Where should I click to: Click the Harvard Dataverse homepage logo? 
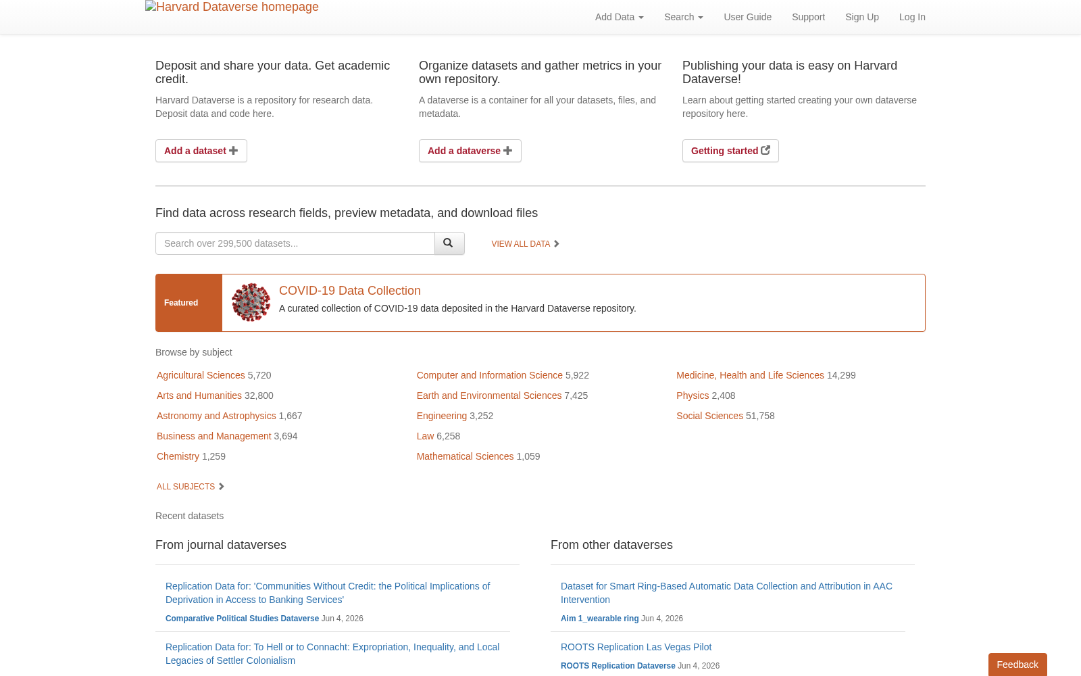coord(232,7)
